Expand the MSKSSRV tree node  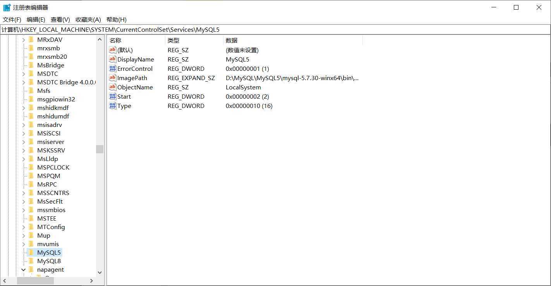coord(23,150)
